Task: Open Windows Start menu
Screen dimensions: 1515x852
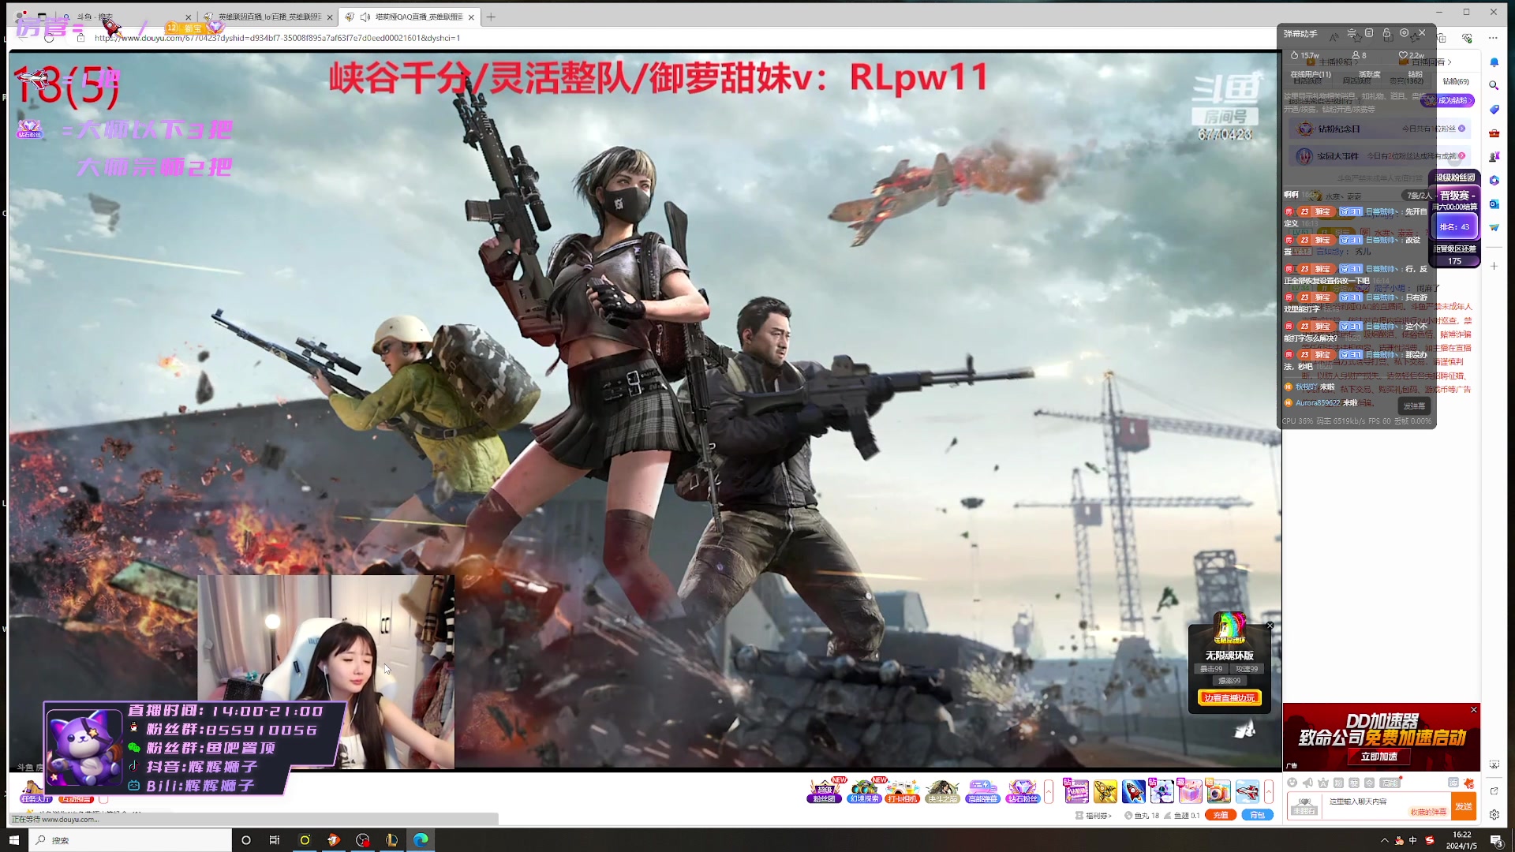Action: pos(13,840)
